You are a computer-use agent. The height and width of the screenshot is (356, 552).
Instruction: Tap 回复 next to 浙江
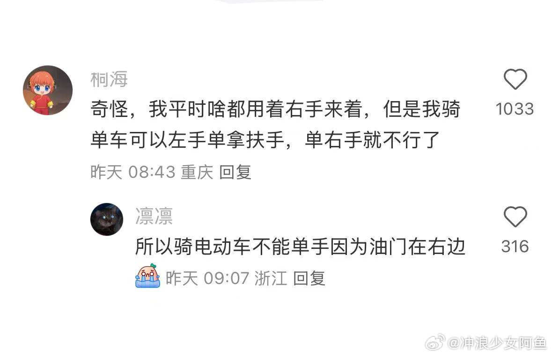point(309,278)
